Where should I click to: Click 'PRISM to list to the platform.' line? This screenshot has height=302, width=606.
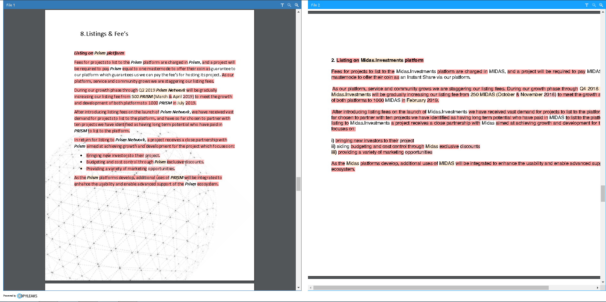point(102,131)
